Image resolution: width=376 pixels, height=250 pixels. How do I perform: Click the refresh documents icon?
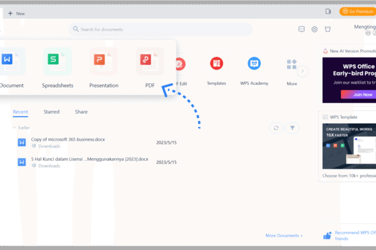click(276, 127)
